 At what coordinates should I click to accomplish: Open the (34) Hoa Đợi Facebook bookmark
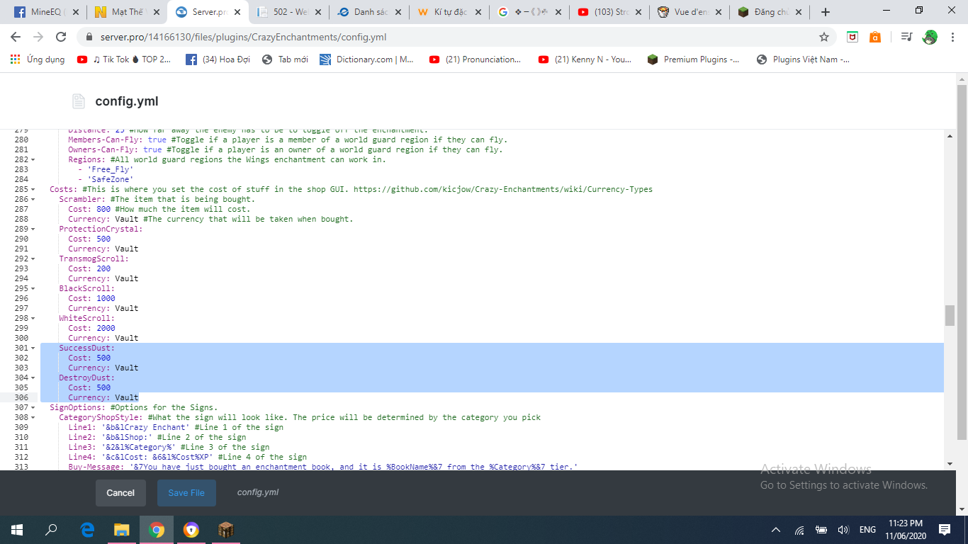(x=218, y=59)
